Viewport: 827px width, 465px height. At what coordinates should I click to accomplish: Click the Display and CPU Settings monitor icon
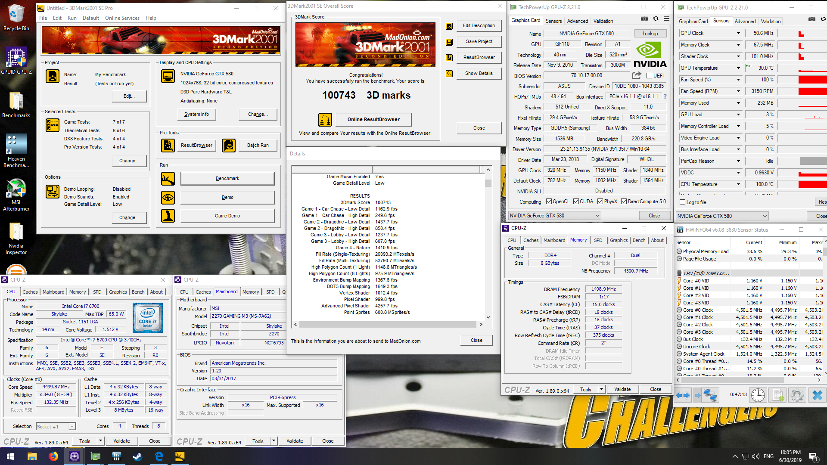click(168, 76)
